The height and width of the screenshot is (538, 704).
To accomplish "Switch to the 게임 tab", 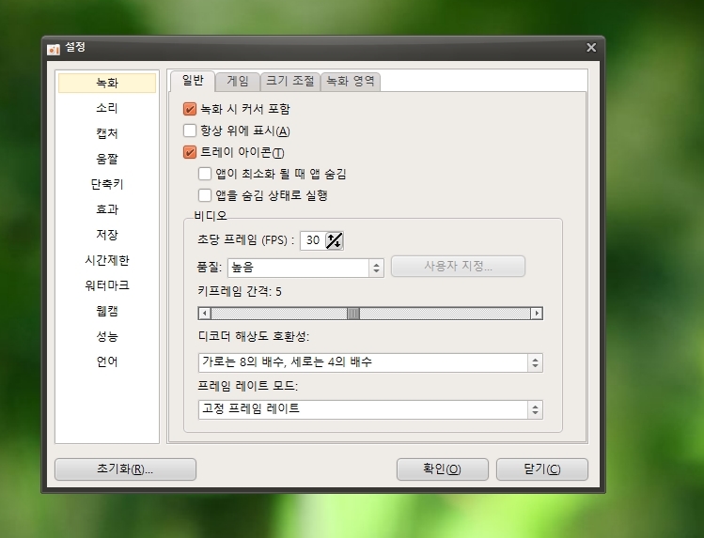I will [238, 82].
